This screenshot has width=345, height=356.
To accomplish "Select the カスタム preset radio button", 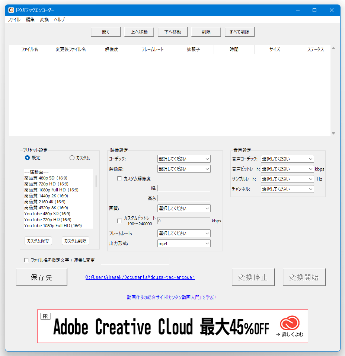I will 72,158.
